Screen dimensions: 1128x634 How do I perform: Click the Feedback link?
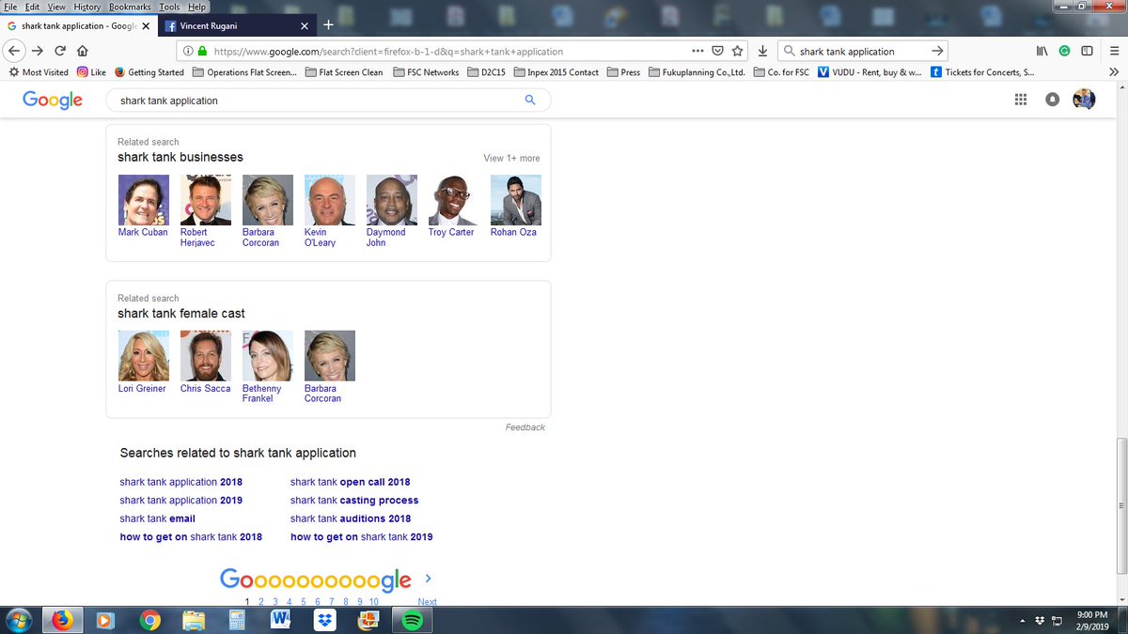525,427
